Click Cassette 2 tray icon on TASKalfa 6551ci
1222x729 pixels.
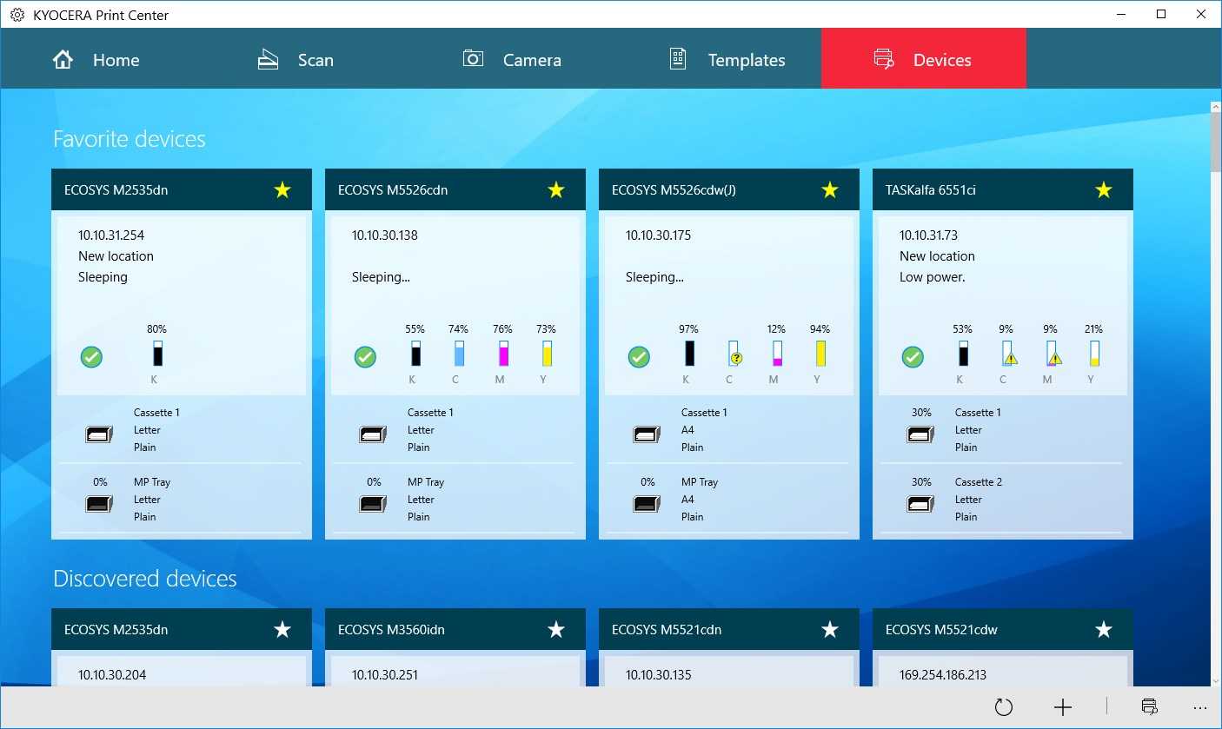click(x=920, y=503)
